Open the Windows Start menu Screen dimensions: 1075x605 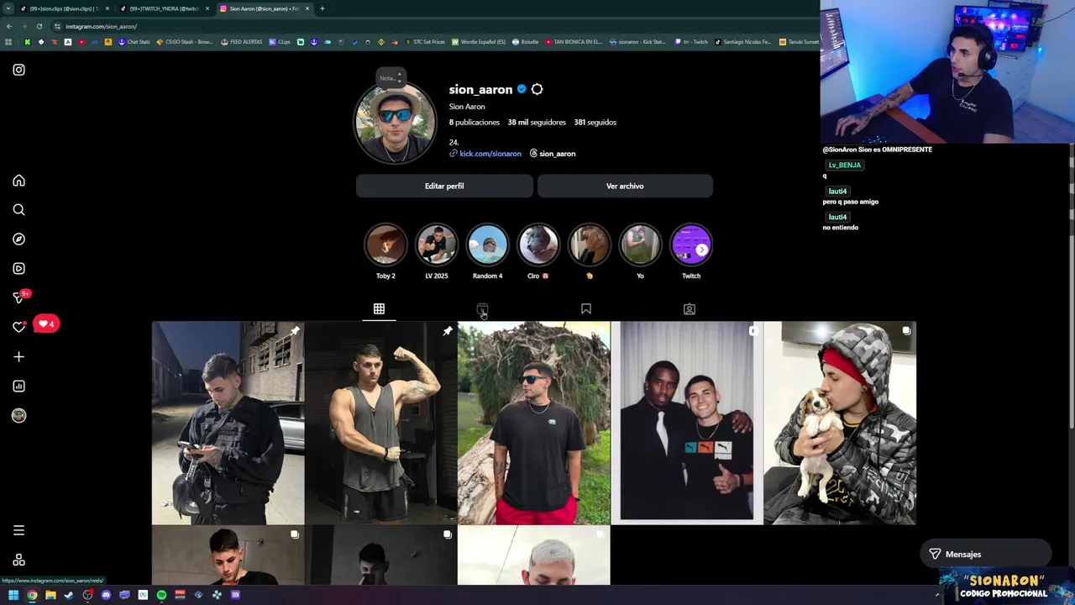point(13,595)
